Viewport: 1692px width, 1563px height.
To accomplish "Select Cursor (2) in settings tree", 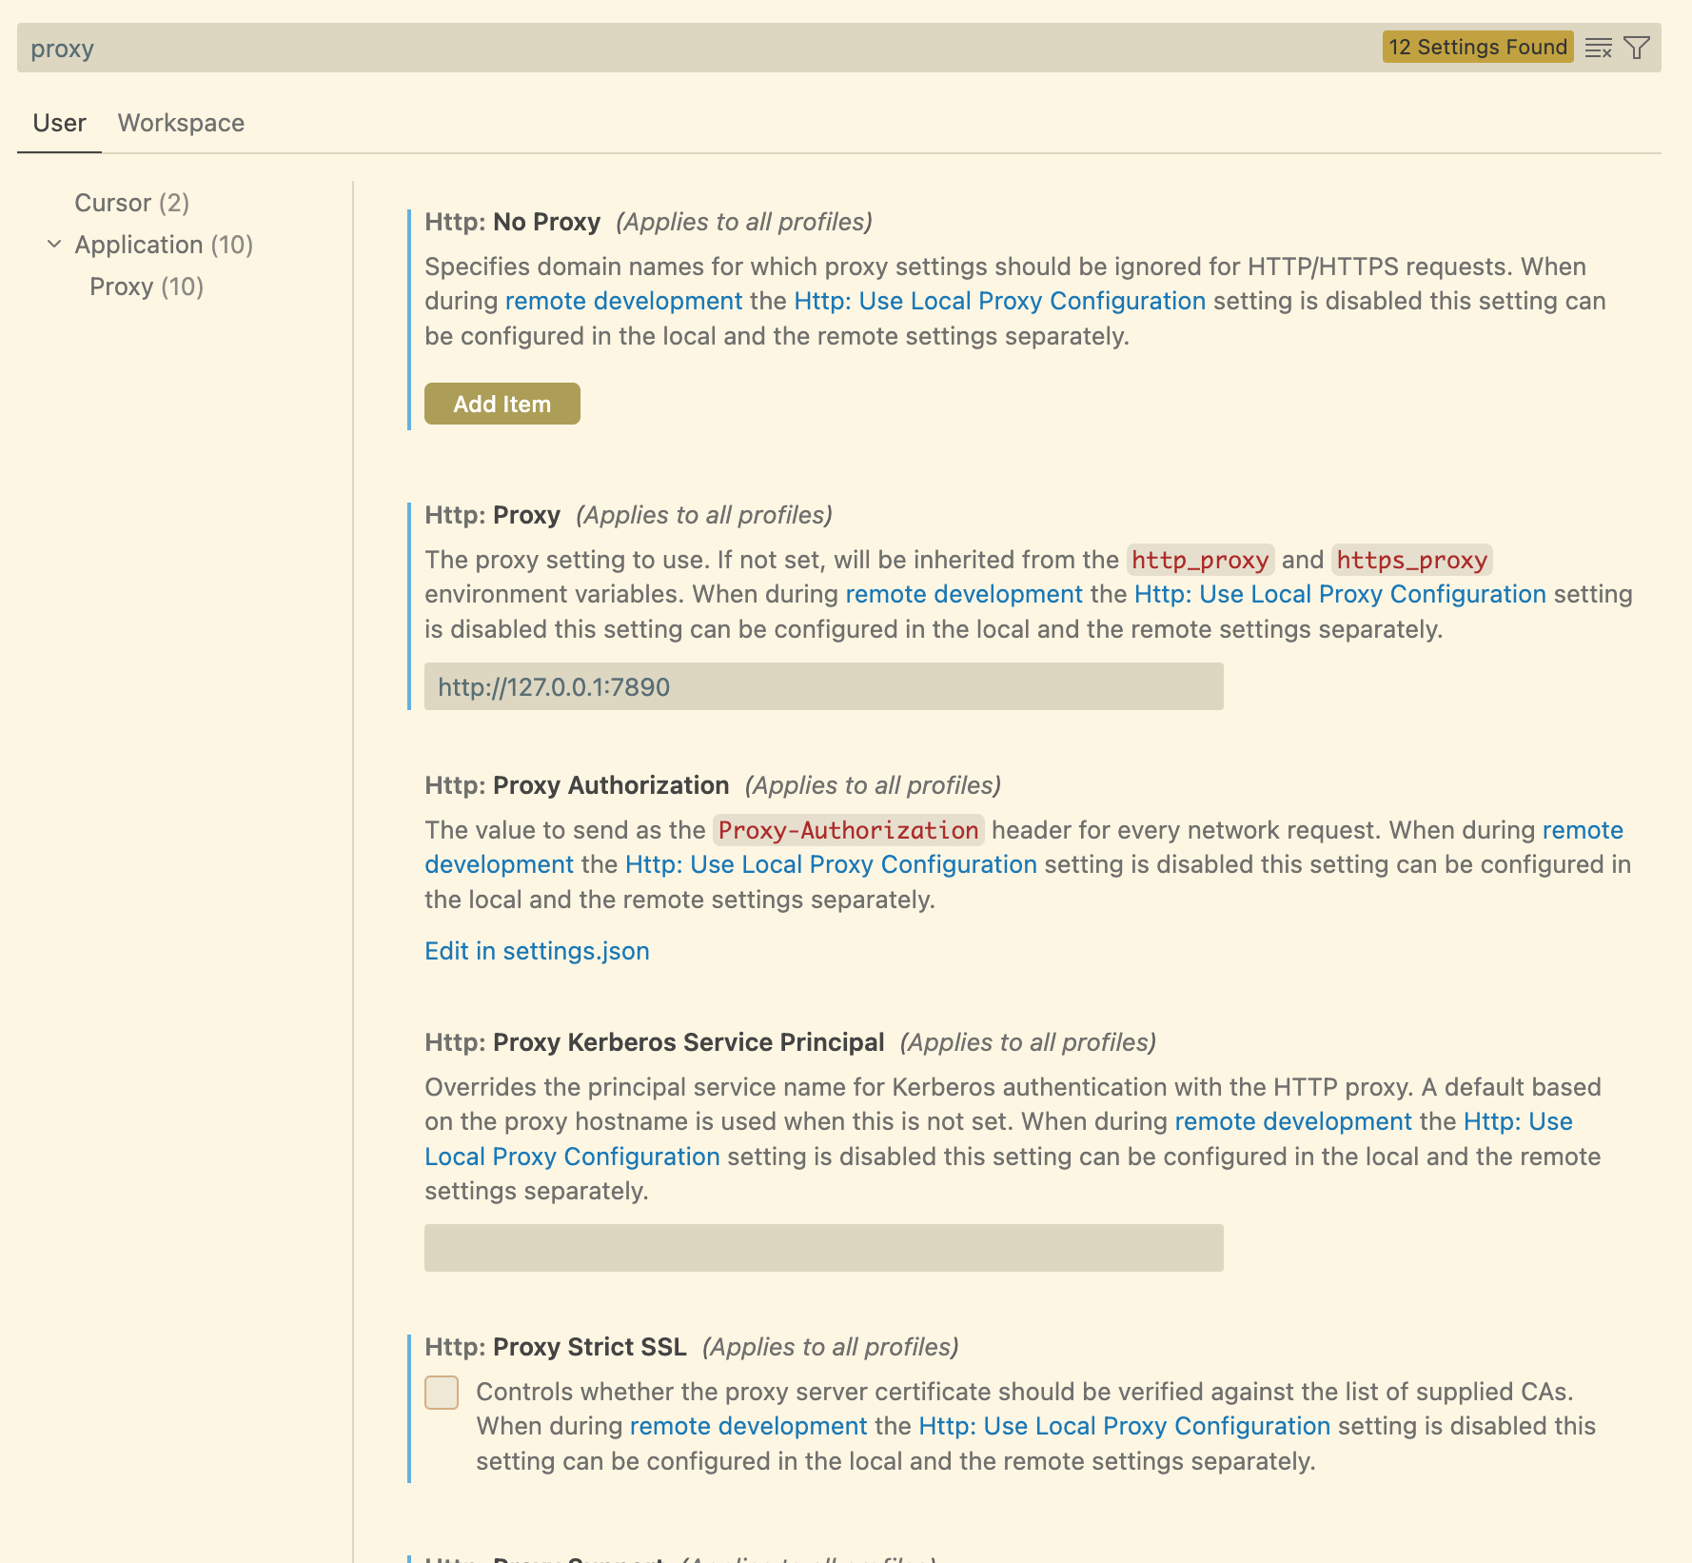I will pyautogui.click(x=131, y=203).
